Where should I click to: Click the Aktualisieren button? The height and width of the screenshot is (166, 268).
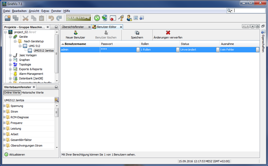point(15,155)
